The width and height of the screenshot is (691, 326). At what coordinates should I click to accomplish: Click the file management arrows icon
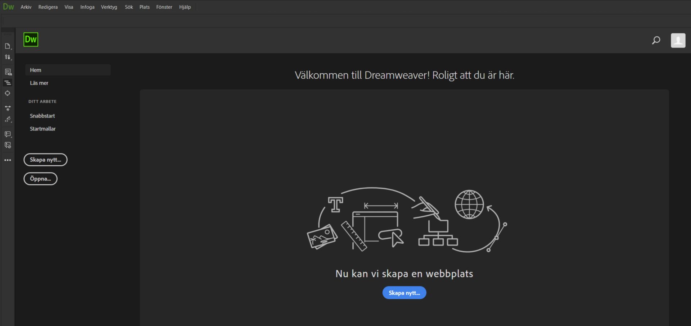[8, 57]
